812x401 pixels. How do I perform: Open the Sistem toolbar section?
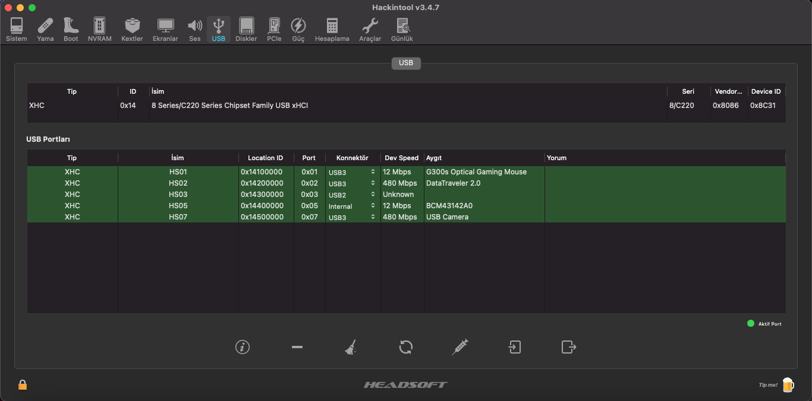pyautogui.click(x=17, y=30)
